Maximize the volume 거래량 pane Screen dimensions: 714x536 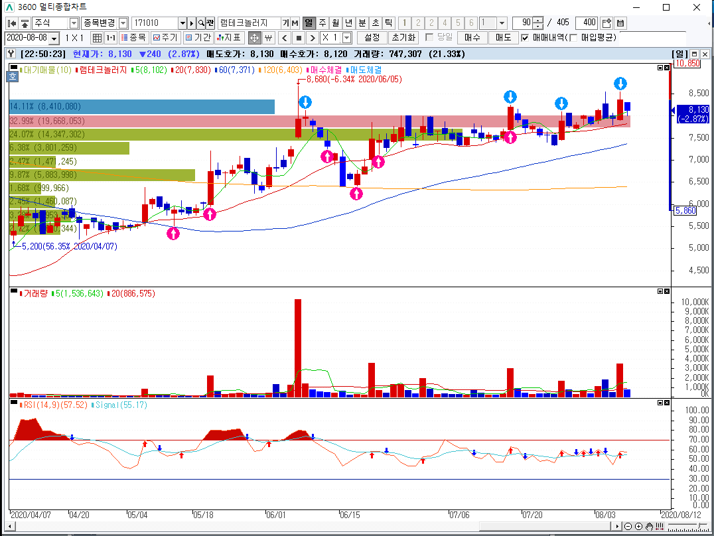tap(660, 291)
